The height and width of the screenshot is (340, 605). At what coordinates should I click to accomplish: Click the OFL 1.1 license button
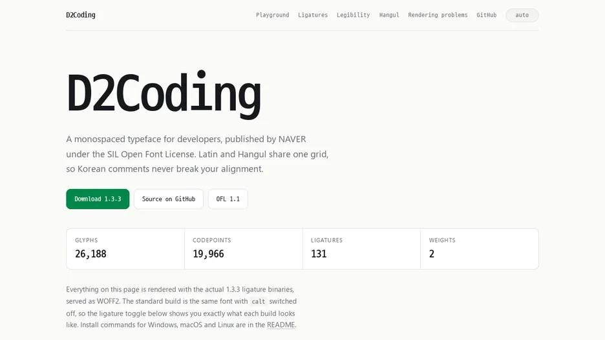[x=228, y=199]
